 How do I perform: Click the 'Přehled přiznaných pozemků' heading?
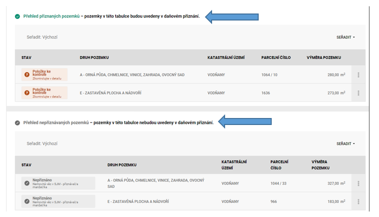tap(51, 16)
